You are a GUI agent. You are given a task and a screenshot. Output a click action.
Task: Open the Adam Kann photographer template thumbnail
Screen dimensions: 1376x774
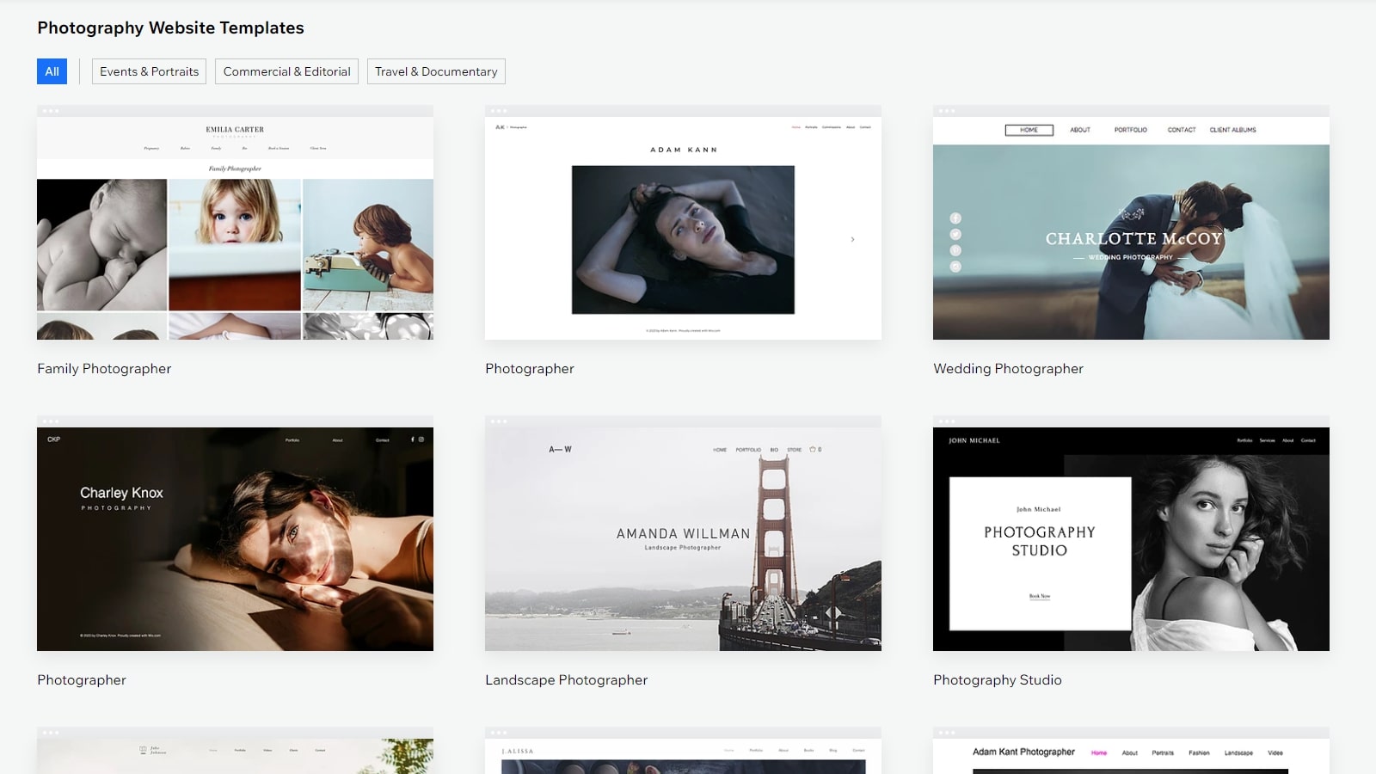[683, 223]
